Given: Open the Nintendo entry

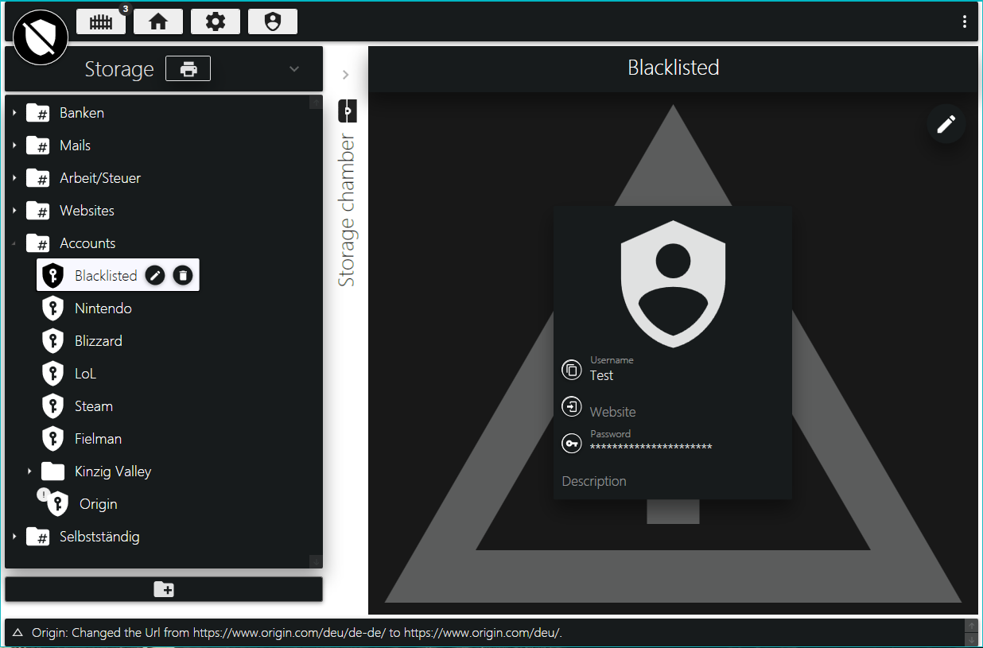Looking at the screenshot, I should click(103, 308).
